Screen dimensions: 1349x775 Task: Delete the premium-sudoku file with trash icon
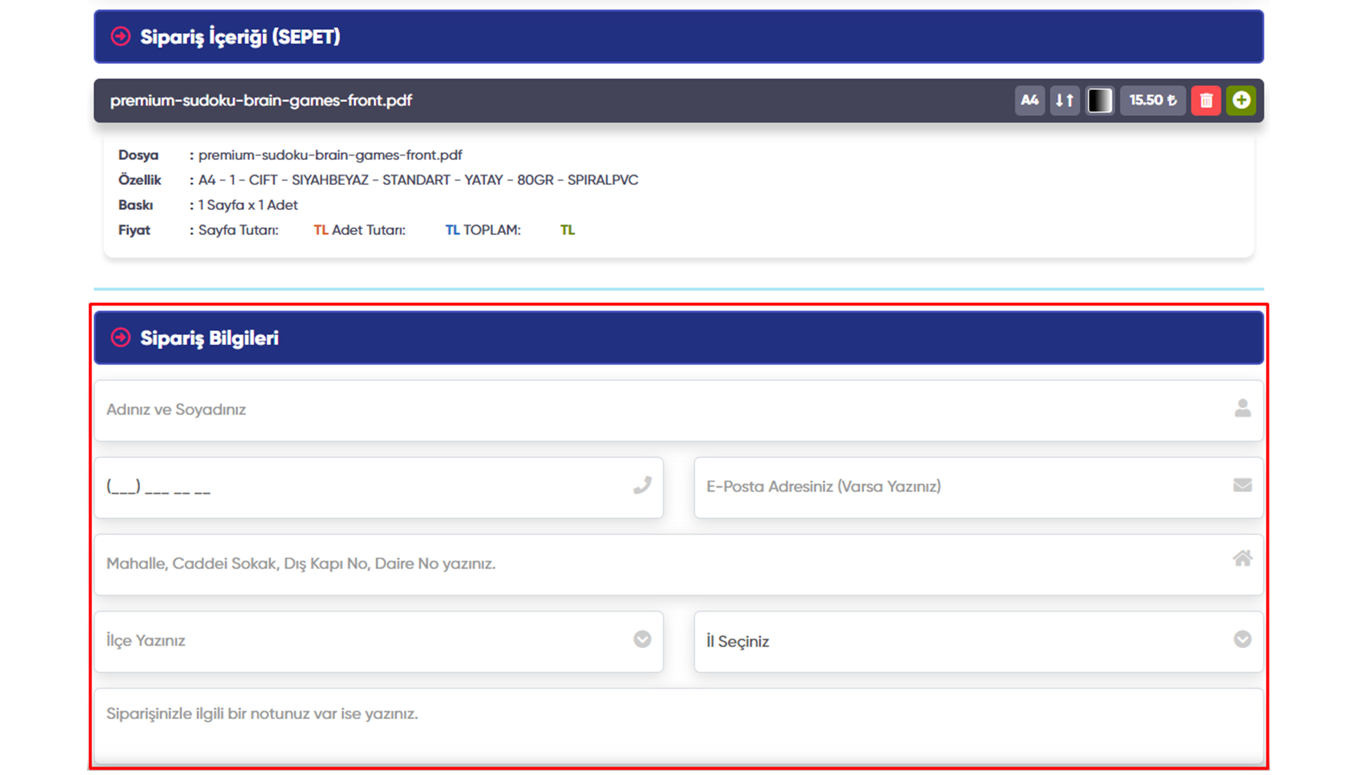point(1205,101)
